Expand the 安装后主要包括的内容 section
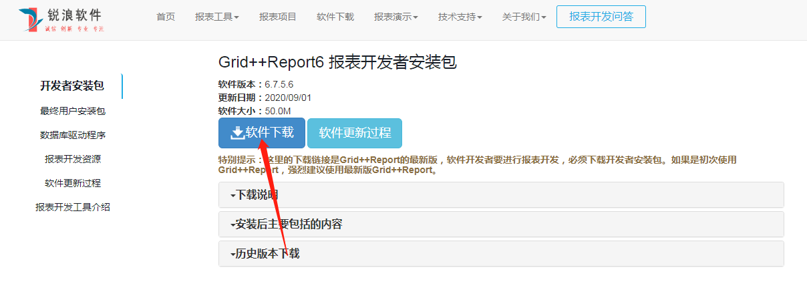 point(501,224)
